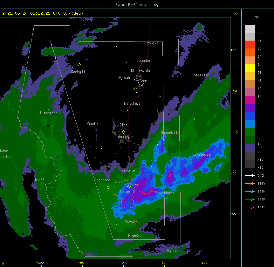274x267 pixels.
Task: Click the Innisfail label
Action: [132, 103]
